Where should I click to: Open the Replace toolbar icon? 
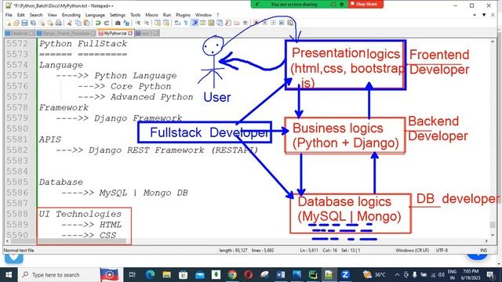click(x=126, y=23)
